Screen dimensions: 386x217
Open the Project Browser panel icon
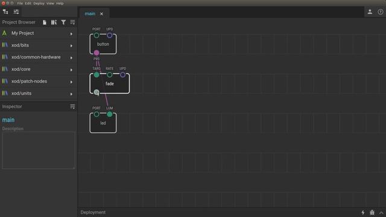tap(5, 11)
